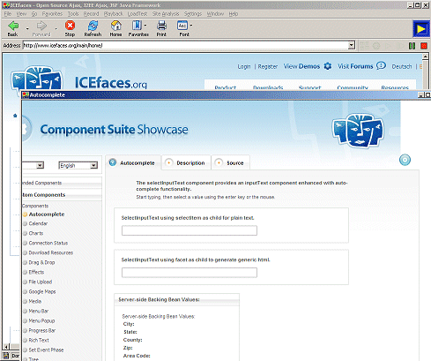Click the ICEfaces logo in Showcase header
Viewport: 431px width, 361px height.
tap(358, 131)
